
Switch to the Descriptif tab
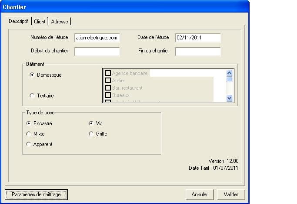18,21
